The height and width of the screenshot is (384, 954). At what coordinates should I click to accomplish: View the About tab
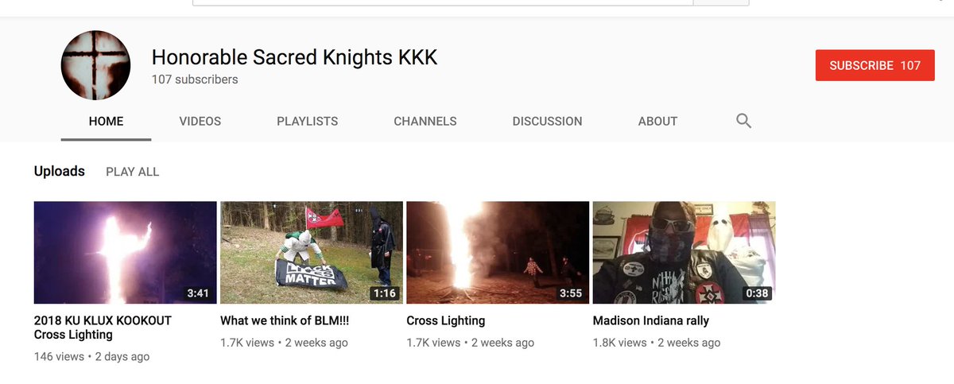pyautogui.click(x=657, y=122)
